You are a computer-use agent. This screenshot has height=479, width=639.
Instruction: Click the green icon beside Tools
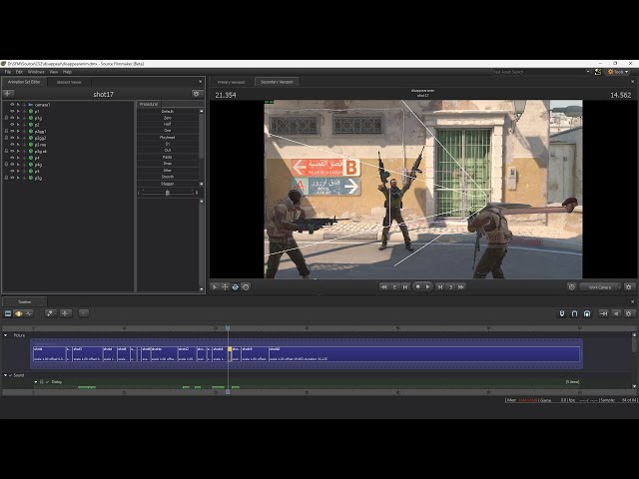click(598, 72)
